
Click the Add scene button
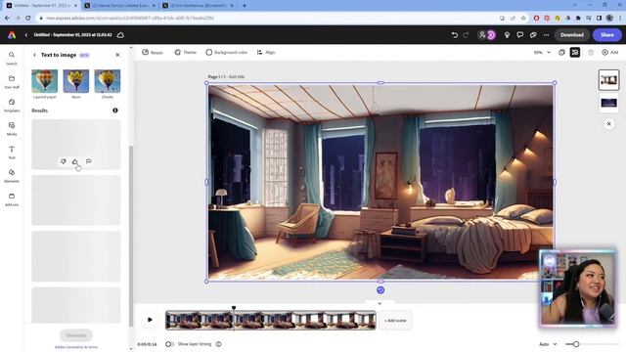395,321
